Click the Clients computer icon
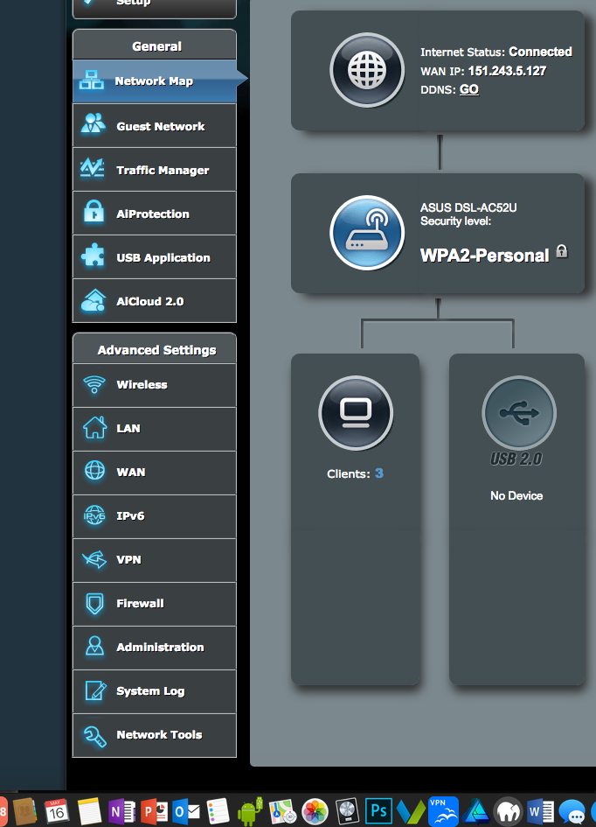 (x=356, y=413)
